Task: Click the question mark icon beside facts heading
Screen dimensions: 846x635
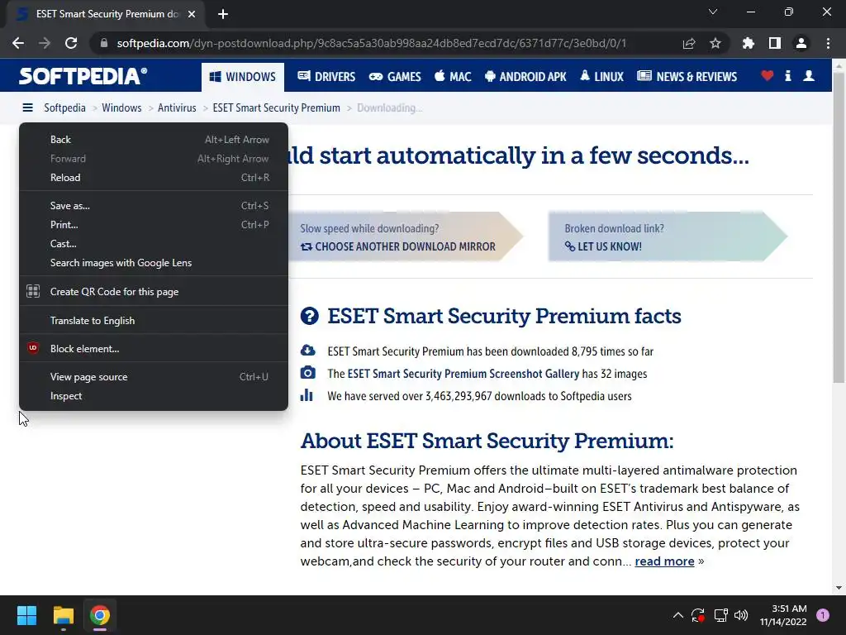Action: tap(310, 316)
